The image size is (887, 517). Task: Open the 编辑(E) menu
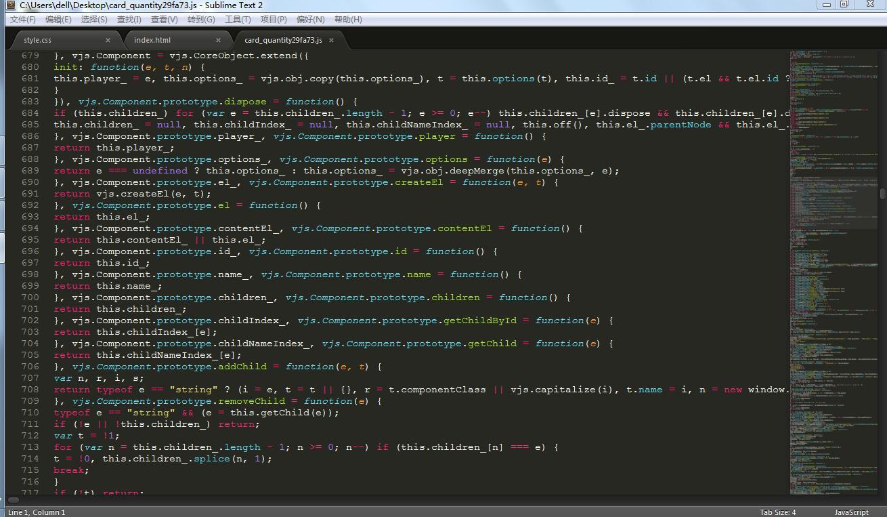[58, 20]
